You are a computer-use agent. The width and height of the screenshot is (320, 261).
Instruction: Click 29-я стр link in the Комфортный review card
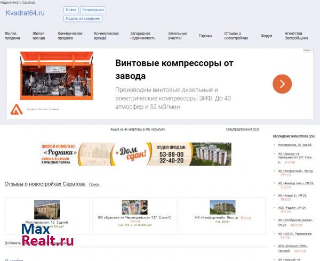pyautogui.click(x=245, y=218)
